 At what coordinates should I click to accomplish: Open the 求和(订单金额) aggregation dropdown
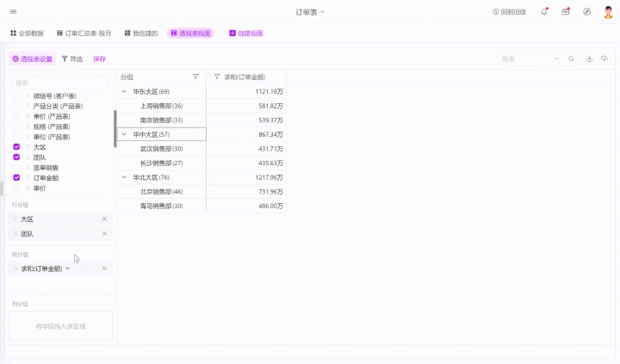pyautogui.click(x=68, y=268)
